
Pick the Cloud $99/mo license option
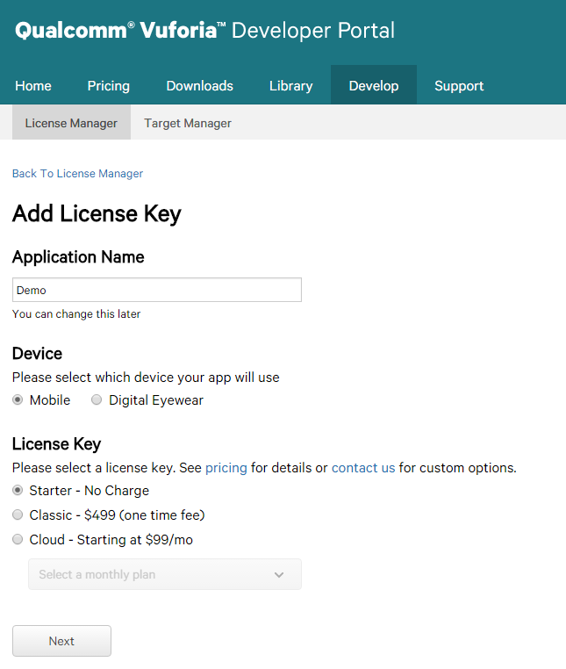click(x=18, y=539)
